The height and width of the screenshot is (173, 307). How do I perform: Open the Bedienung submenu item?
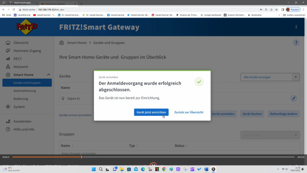click(x=21, y=99)
